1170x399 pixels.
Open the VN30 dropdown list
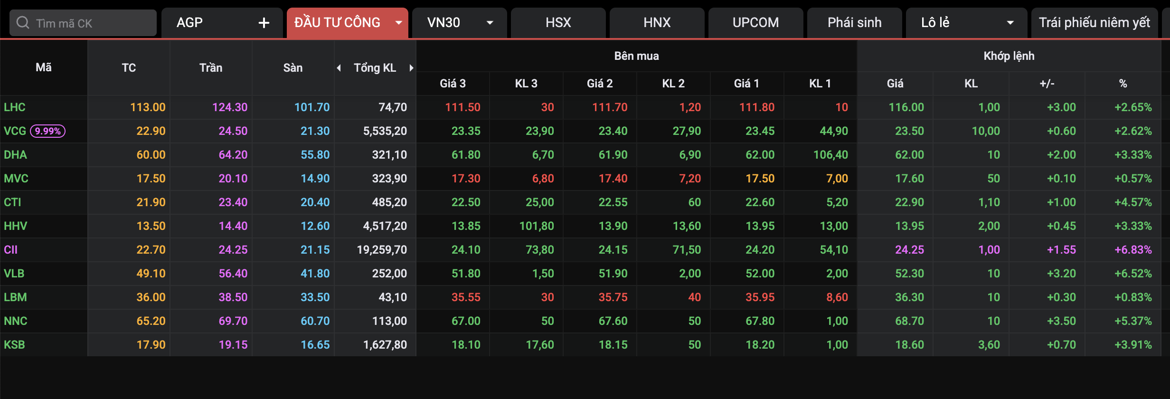pos(490,23)
